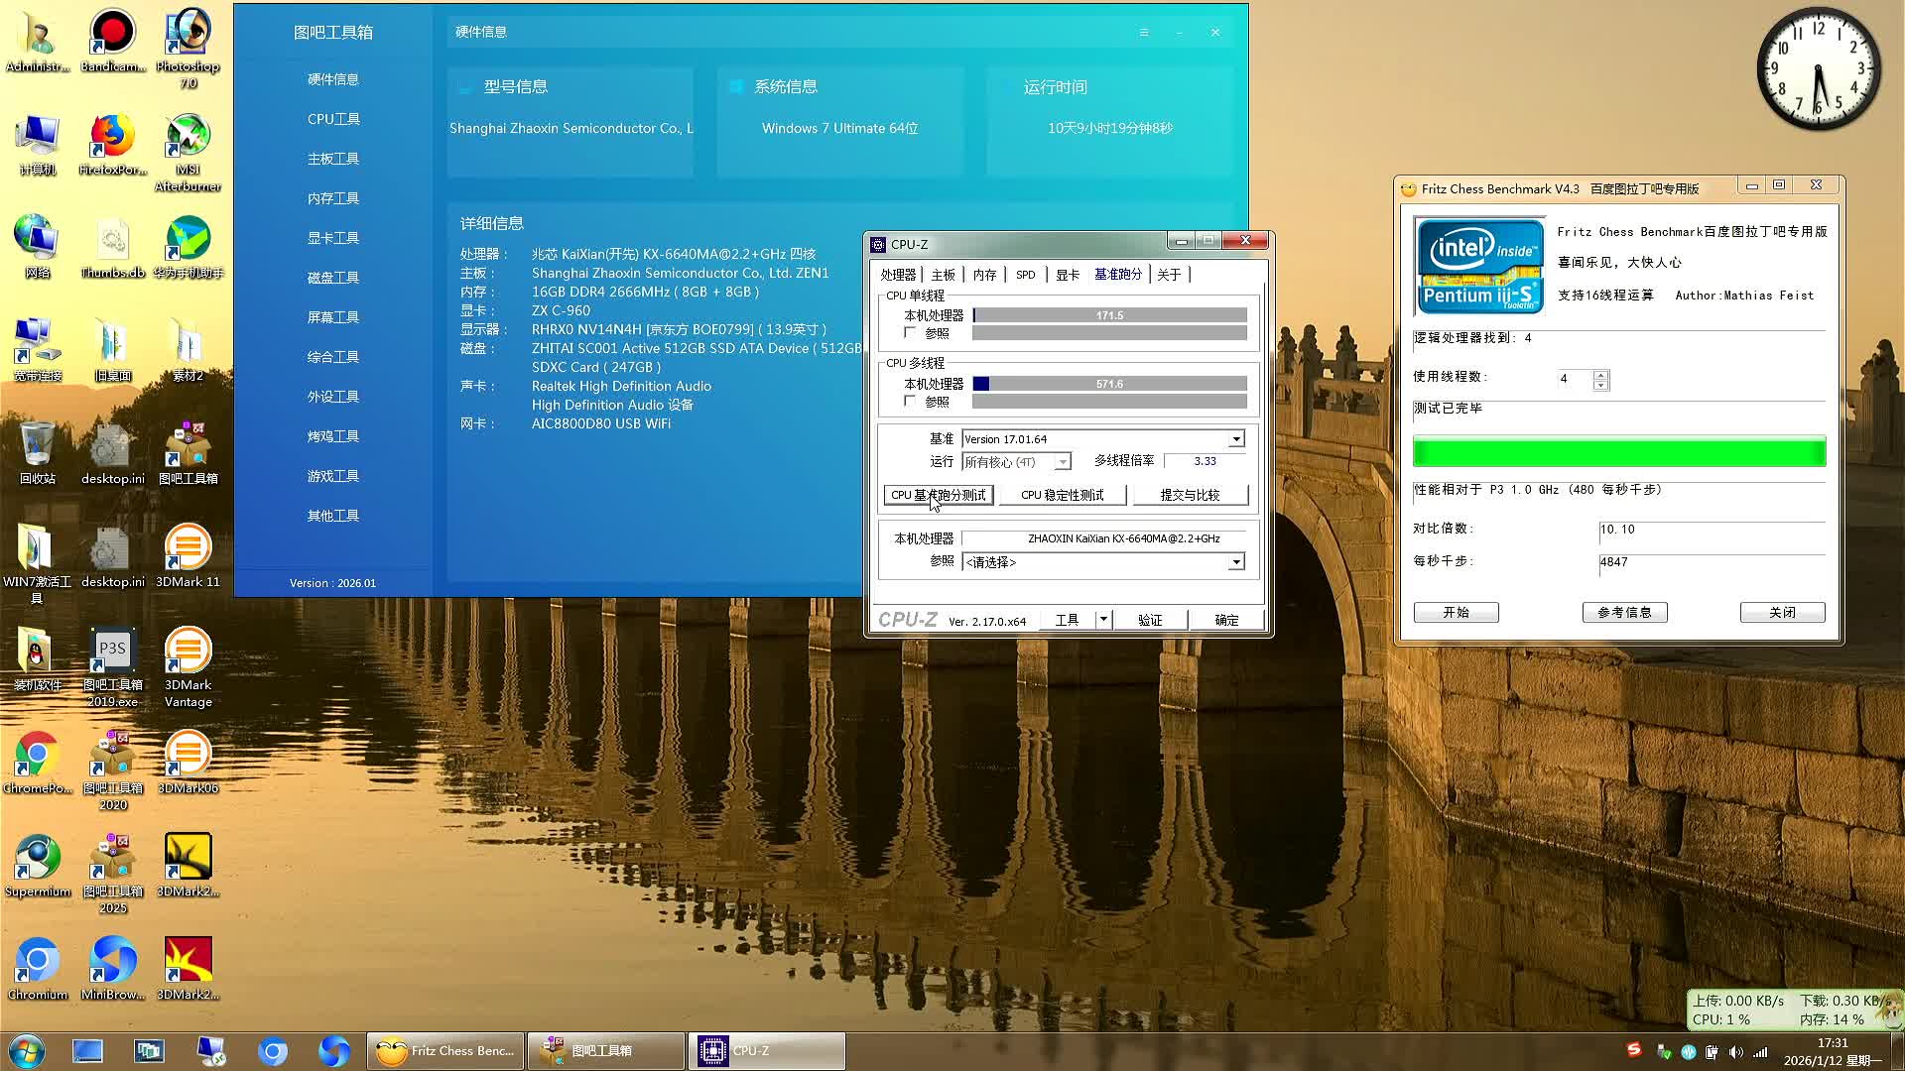Image resolution: width=1905 pixels, height=1071 pixels.
Task: Open the 参照 processor dropdown showing <请选择>
Action: 1235,562
